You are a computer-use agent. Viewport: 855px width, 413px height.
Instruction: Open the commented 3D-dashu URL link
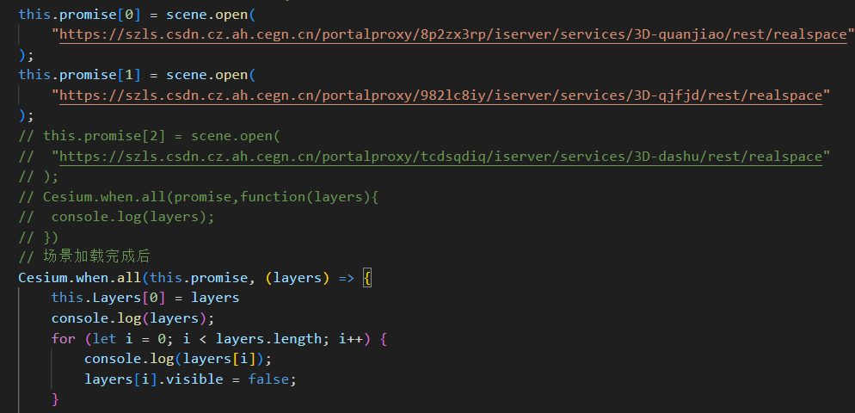coord(440,157)
